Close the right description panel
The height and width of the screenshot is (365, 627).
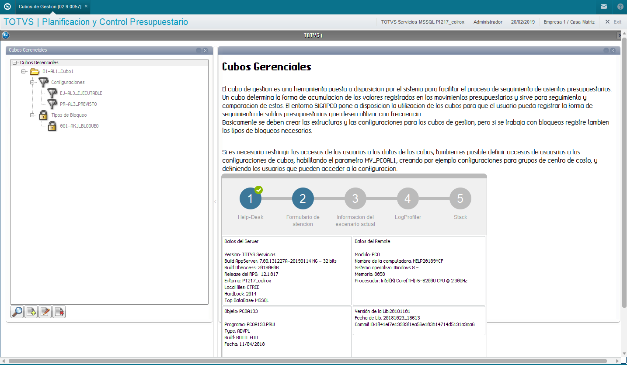[x=613, y=50]
